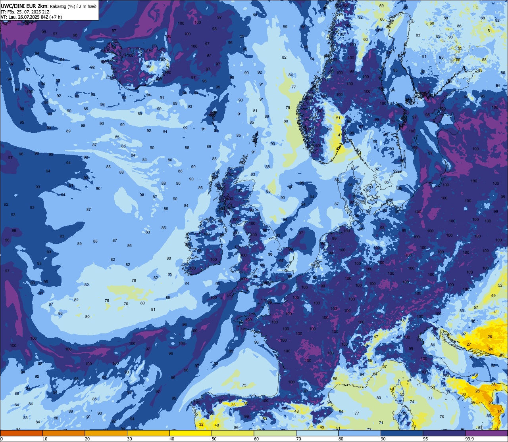Click the legend tick label '95'

click(425, 439)
